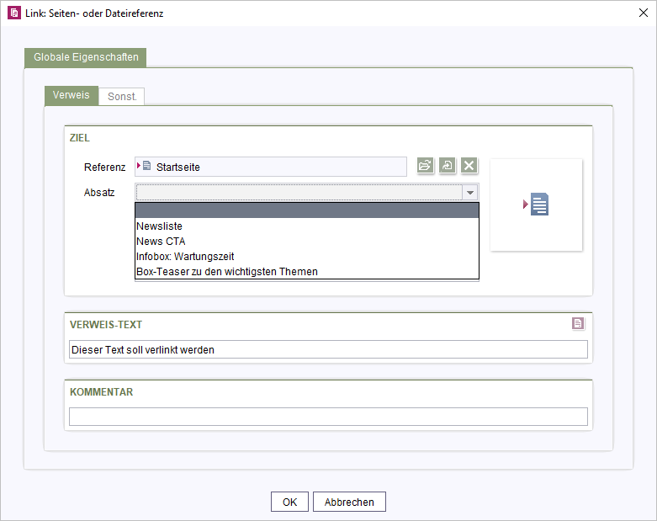The image size is (657, 521).
Task: Select the Globale Eigenschaften tab
Action: coord(86,57)
